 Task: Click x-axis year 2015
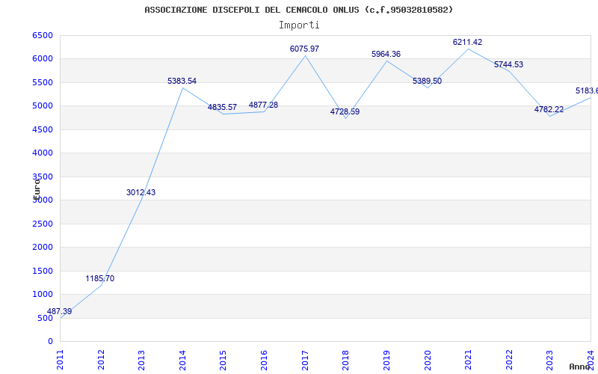point(223,360)
